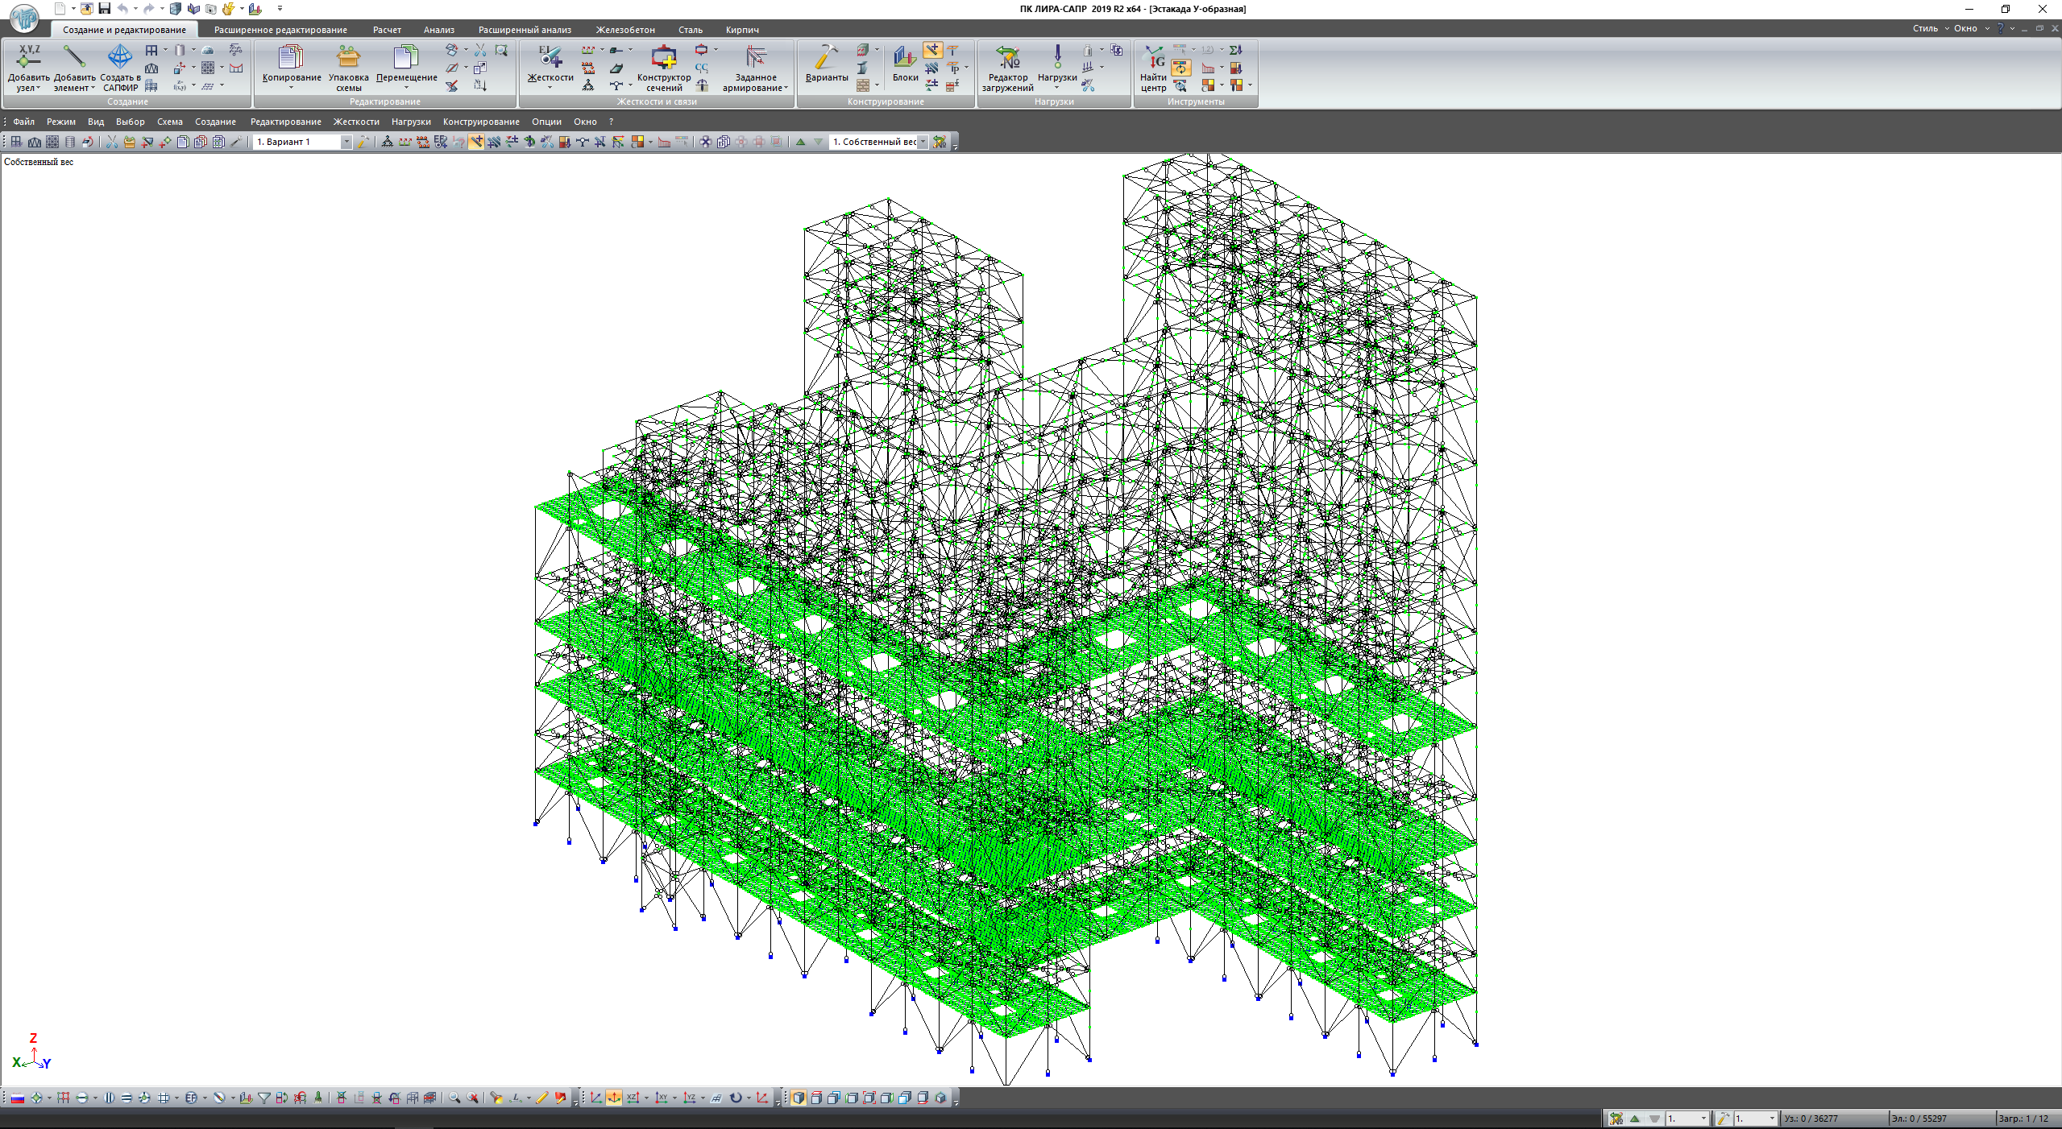The height and width of the screenshot is (1129, 2062).
Task: Click the Упаковка схемы icon
Action: click(x=348, y=59)
